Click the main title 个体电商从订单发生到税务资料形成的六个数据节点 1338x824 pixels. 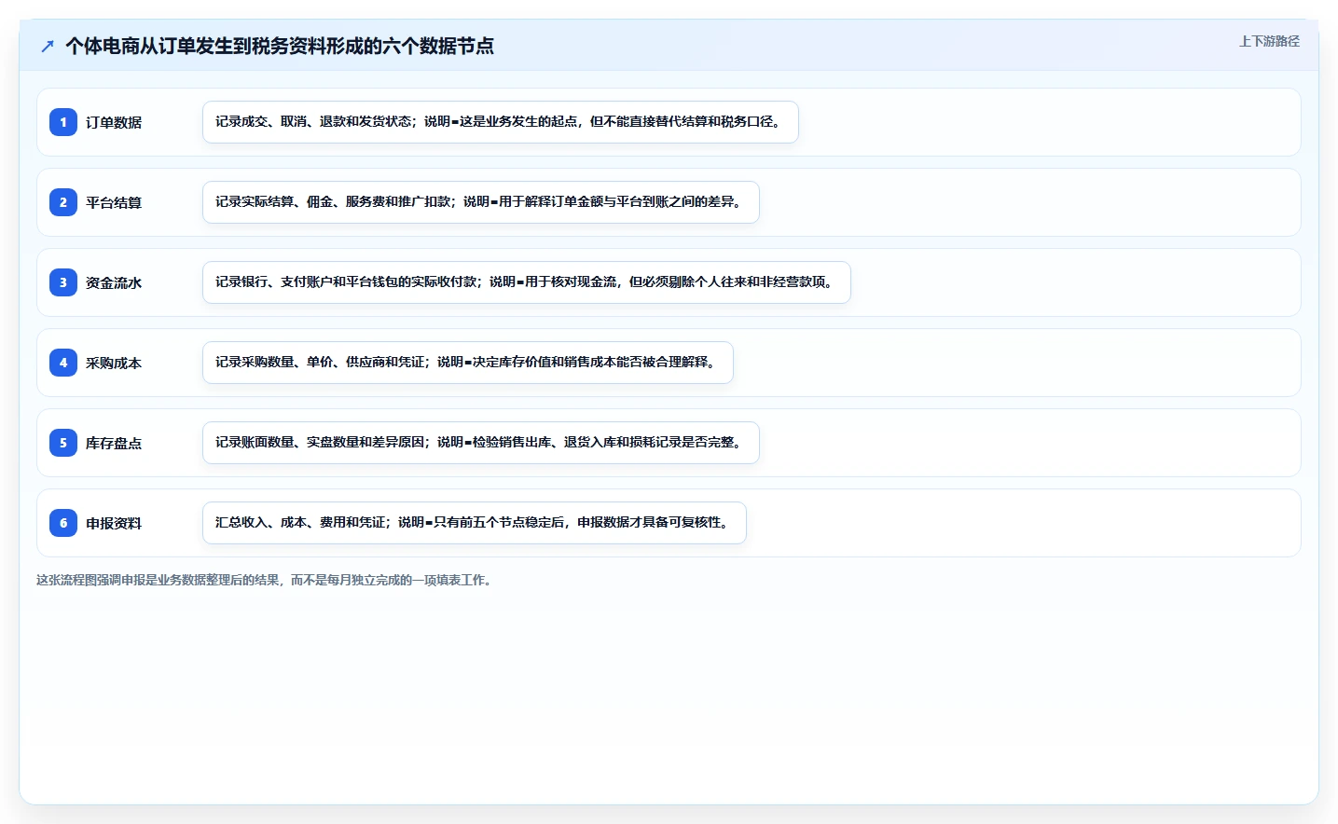[x=280, y=46]
